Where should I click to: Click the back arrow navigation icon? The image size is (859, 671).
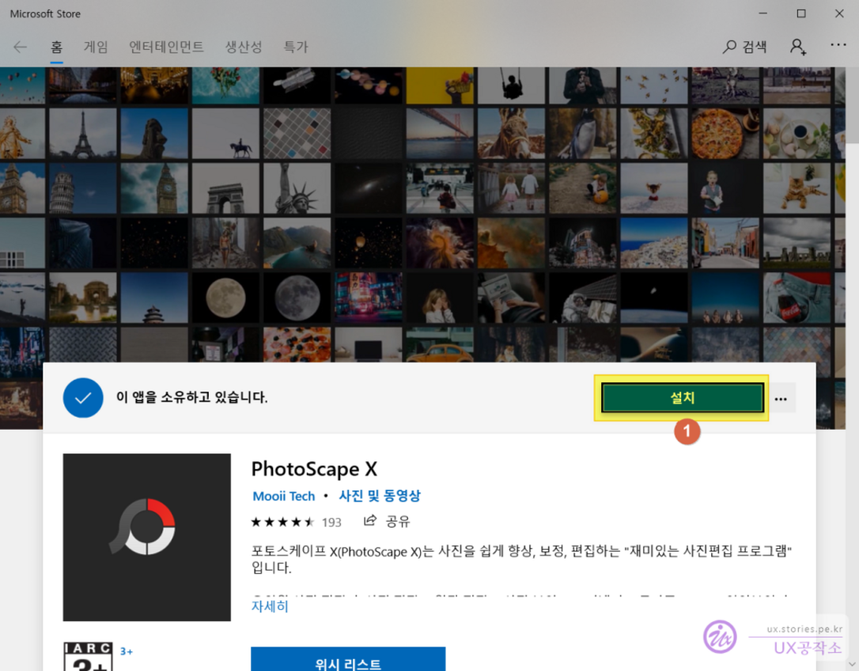click(x=21, y=47)
